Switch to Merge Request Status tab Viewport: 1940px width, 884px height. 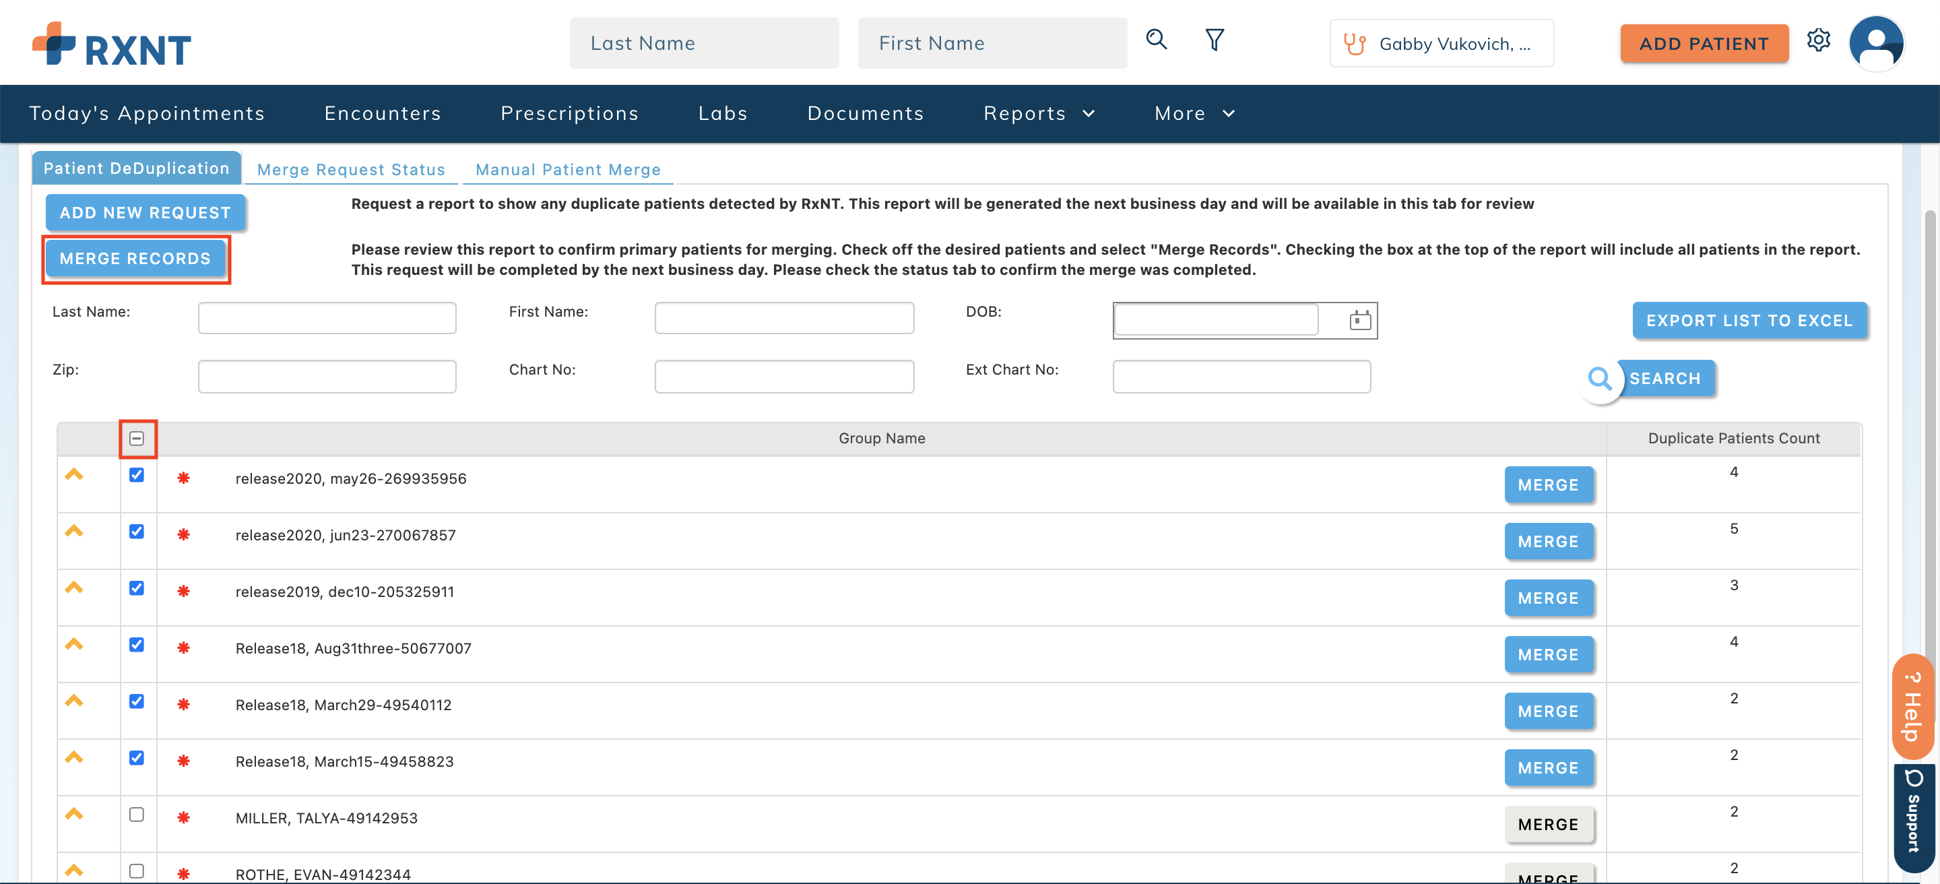(x=351, y=169)
